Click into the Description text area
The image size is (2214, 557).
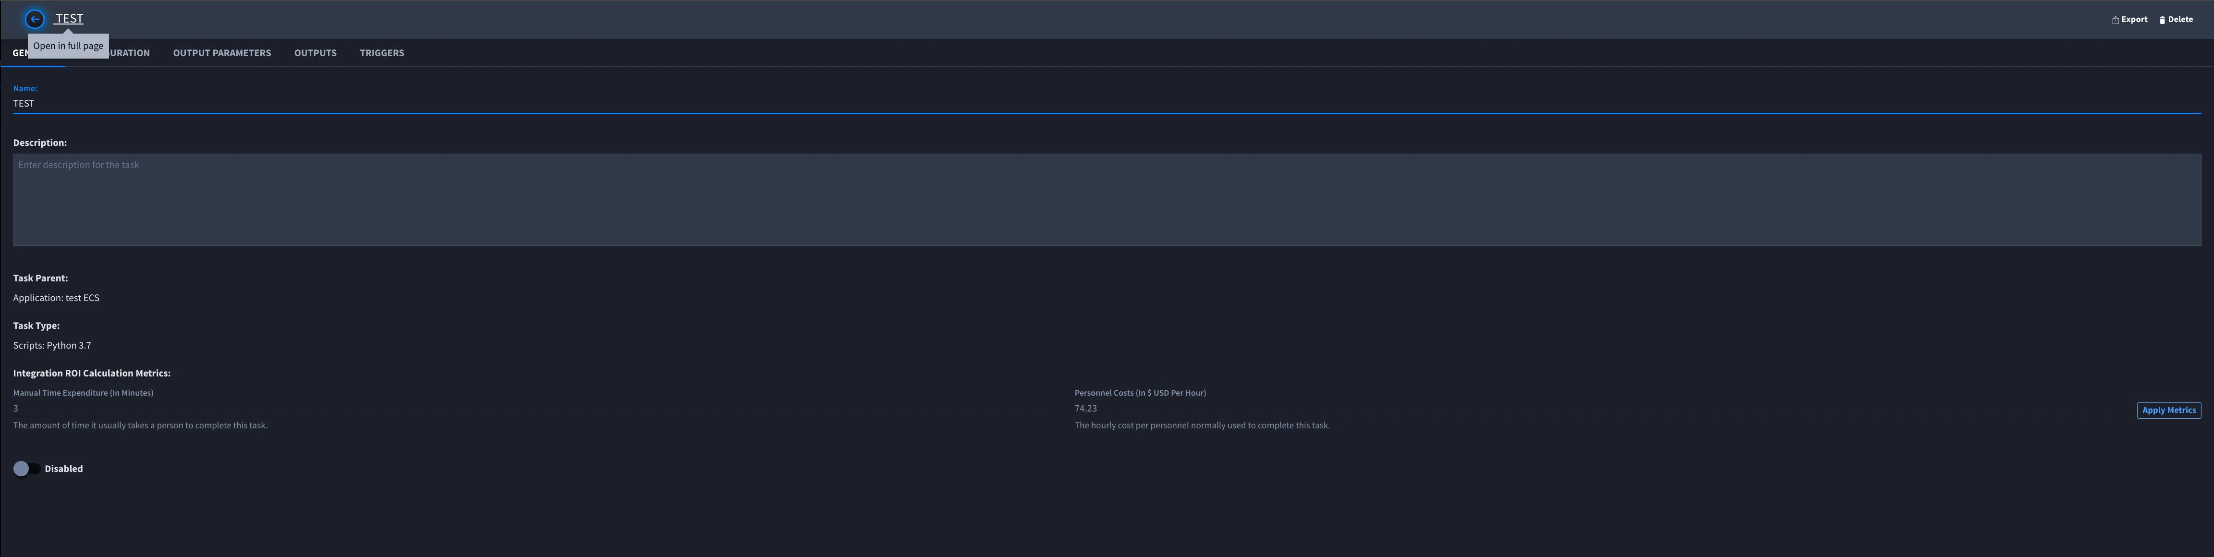(1107, 199)
